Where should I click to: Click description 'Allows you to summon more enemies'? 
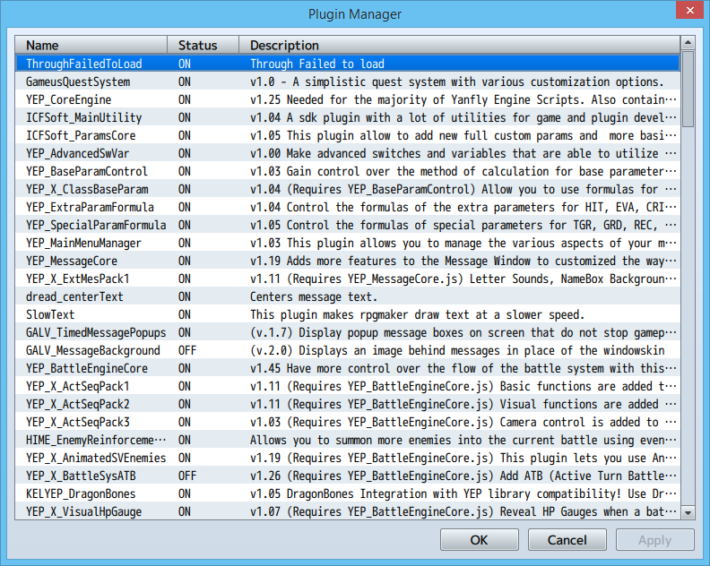pyautogui.click(x=463, y=440)
